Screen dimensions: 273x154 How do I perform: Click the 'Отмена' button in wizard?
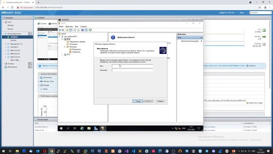tap(160, 101)
